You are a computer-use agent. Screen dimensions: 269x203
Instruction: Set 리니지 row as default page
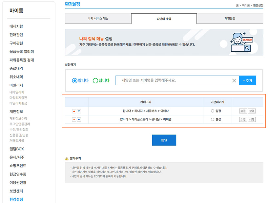(x=213, y=111)
